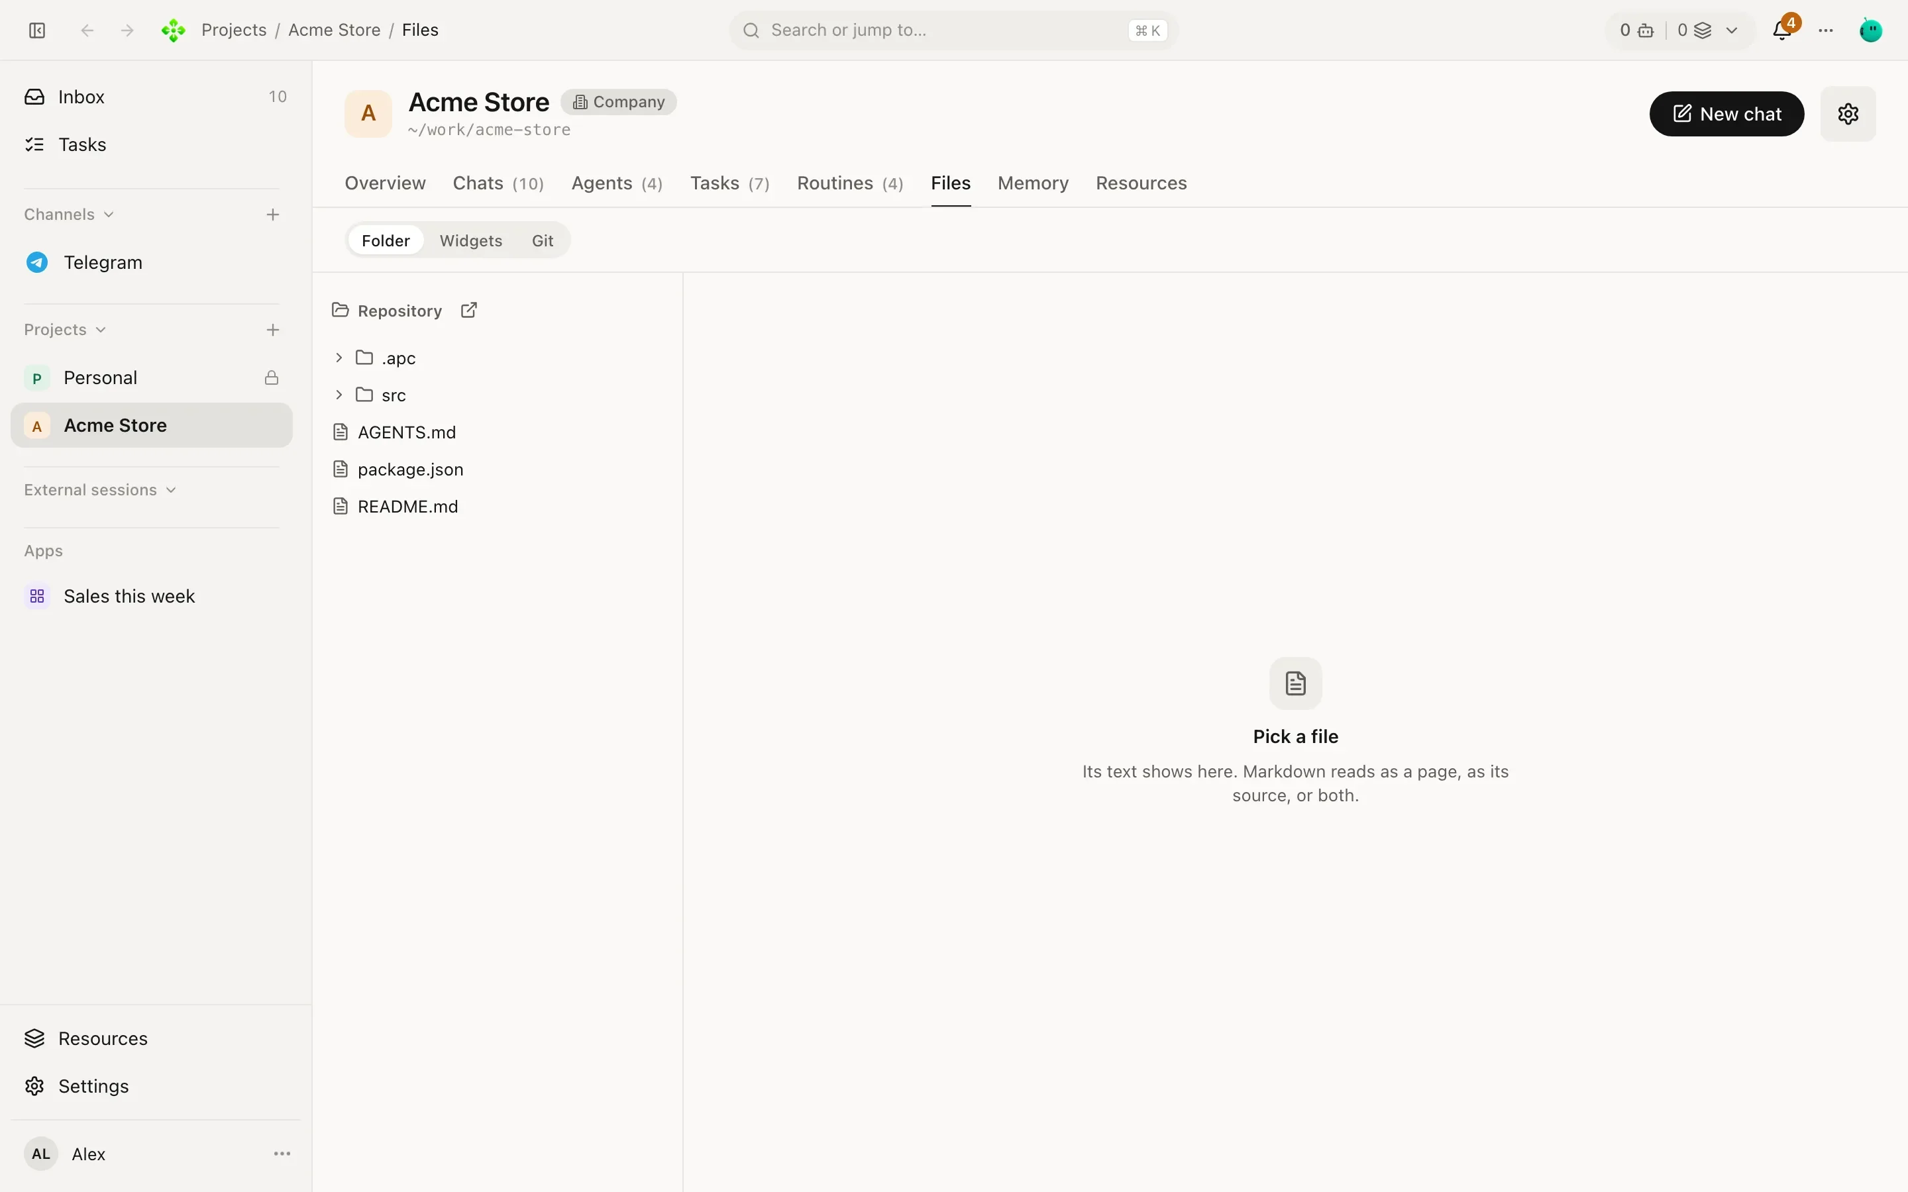Go back with the left arrow
The image size is (1908, 1192).
[x=87, y=30]
